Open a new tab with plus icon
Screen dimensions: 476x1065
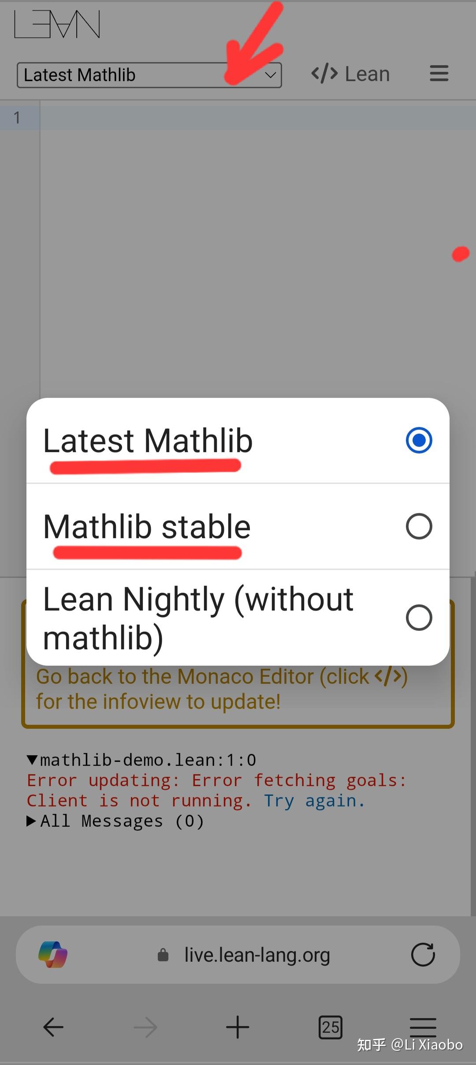(x=238, y=1027)
